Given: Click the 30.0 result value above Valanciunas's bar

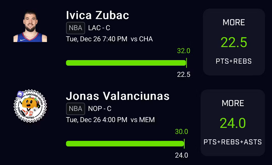Looking at the screenshot, I should coord(181,132).
